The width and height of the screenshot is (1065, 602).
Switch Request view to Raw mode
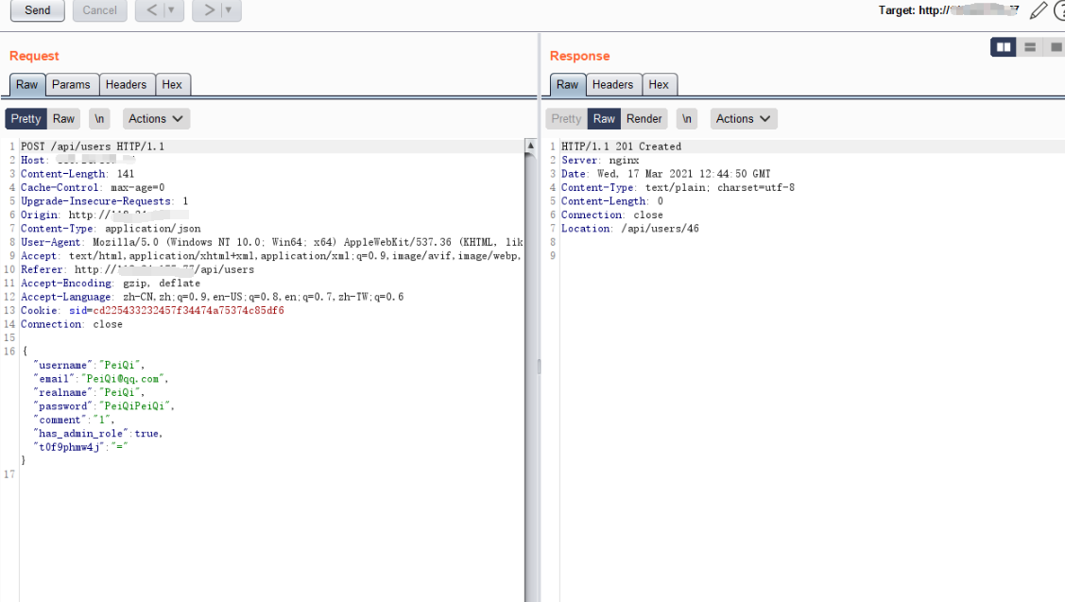(63, 118)
